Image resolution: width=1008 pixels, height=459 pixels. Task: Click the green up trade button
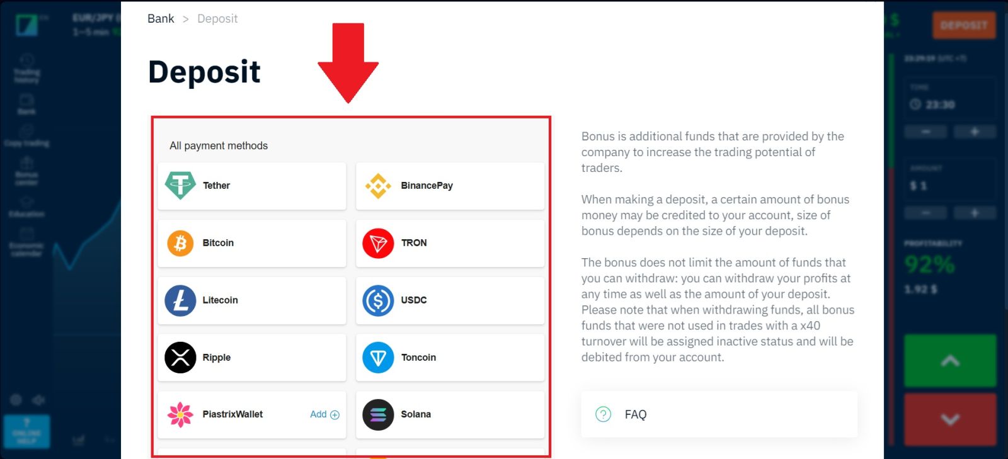[950, 361]
